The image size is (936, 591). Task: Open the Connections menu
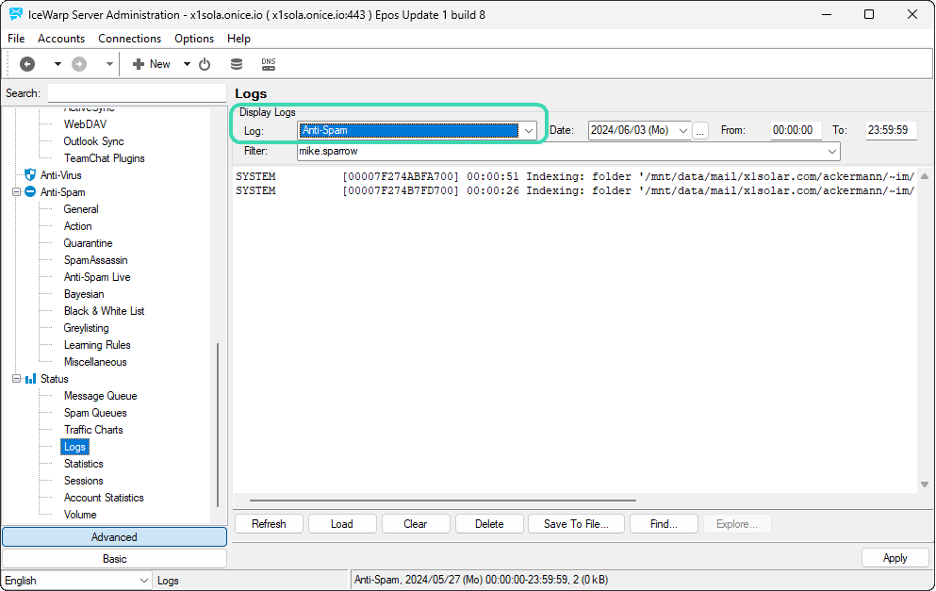(x=129, y=39)
